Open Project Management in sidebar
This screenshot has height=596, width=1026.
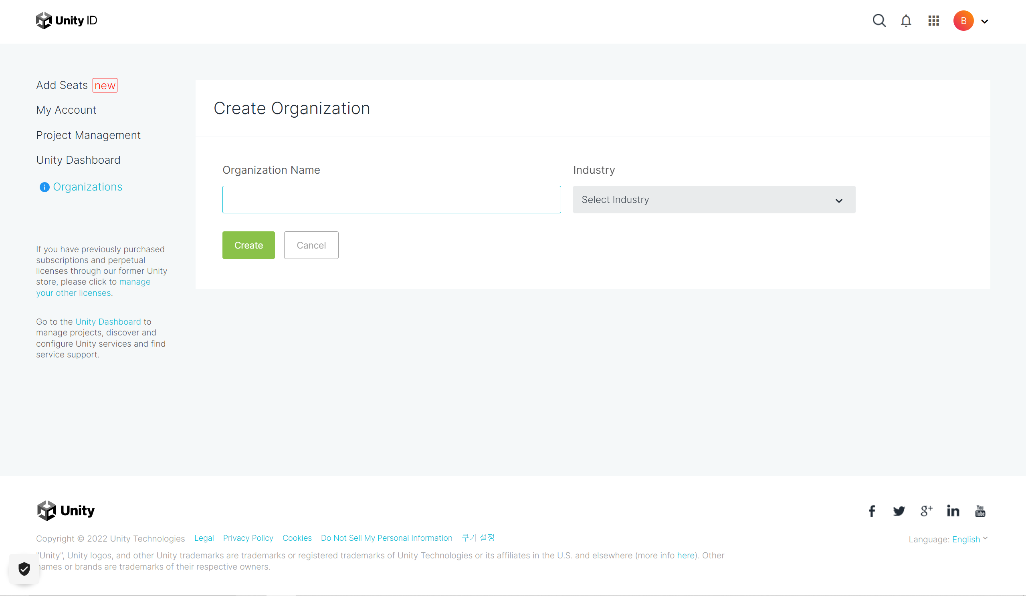point(88,135)
